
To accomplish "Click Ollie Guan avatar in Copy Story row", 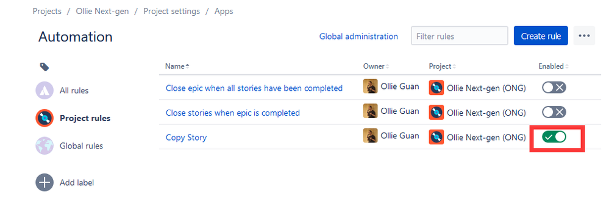I will tap(370, 136).
